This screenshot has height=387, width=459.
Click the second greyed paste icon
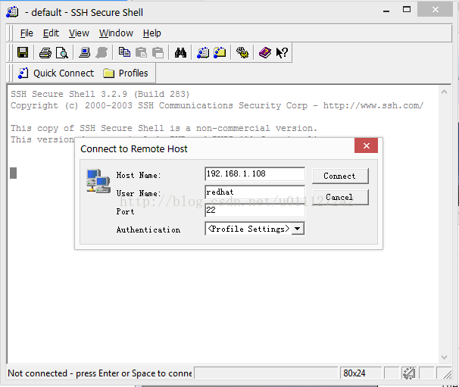[158, 53]
